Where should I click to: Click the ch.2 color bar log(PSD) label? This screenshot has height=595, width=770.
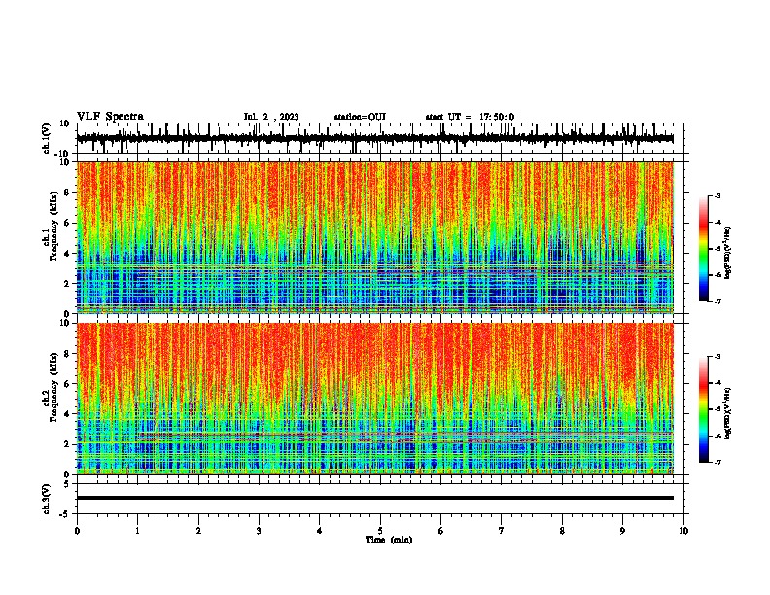point(727,414)
